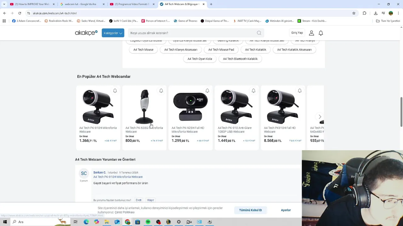Open the +88 FİYAT price list
The image size is (403, 226).
point(111,141)
